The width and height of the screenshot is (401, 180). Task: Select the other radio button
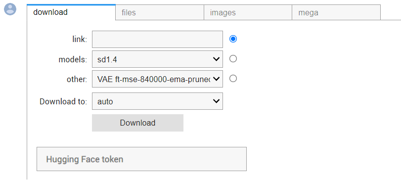click(233, 79)
